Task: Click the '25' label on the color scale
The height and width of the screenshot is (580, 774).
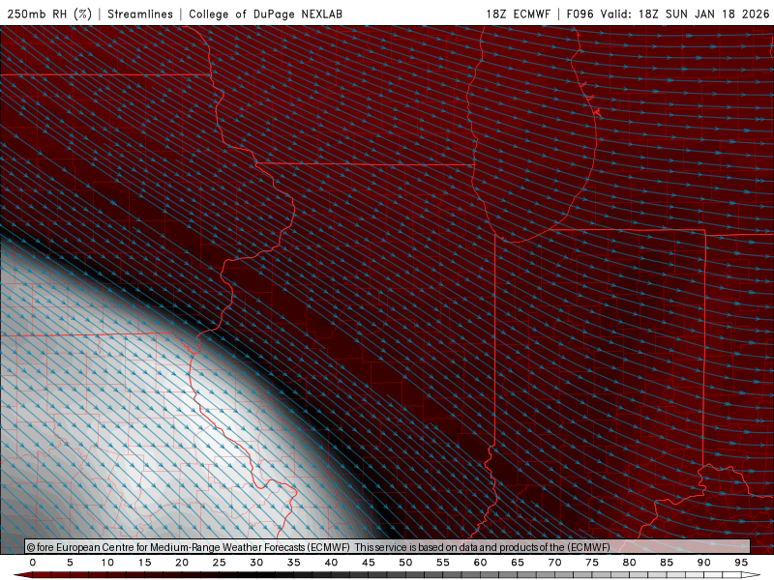Action: tap(220, 563)
